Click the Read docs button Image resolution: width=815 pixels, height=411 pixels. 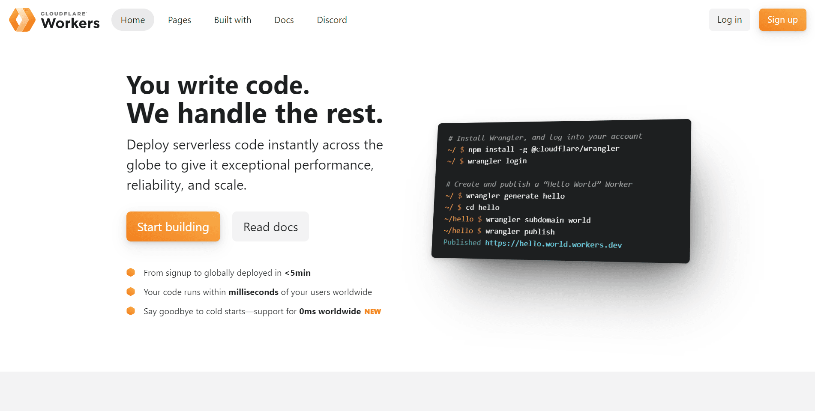coord(270,226)
